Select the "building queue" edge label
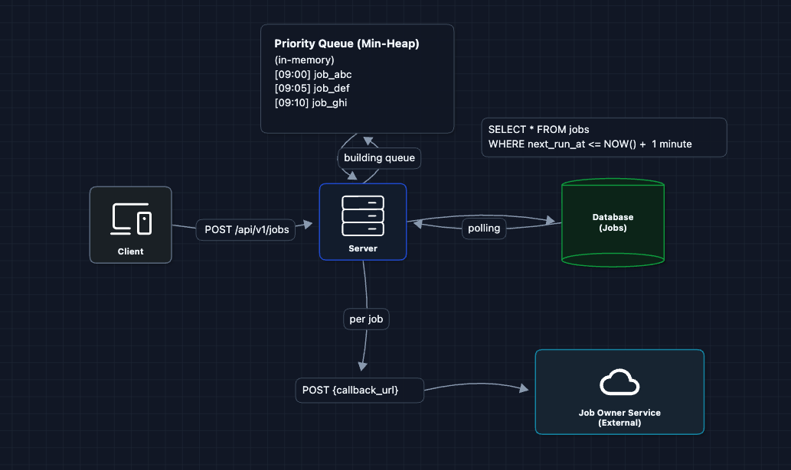This screenshot has width=791, height=470. tap(379, 158)
